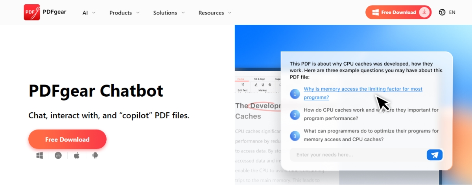Click the globe language icon
Viewport: 472px width, 185px height.
pos(442,12)
